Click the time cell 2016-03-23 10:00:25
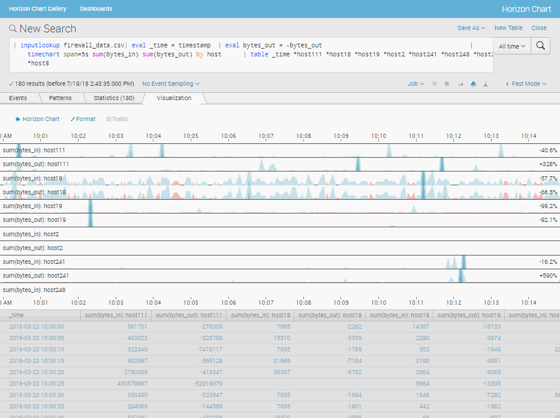 click(37, 384)
